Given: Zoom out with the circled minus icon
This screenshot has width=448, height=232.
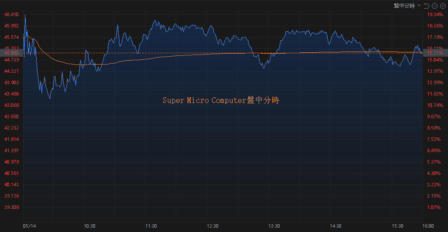Looking at the screenshot, I should pyautogui.click(x=434, y=6).
